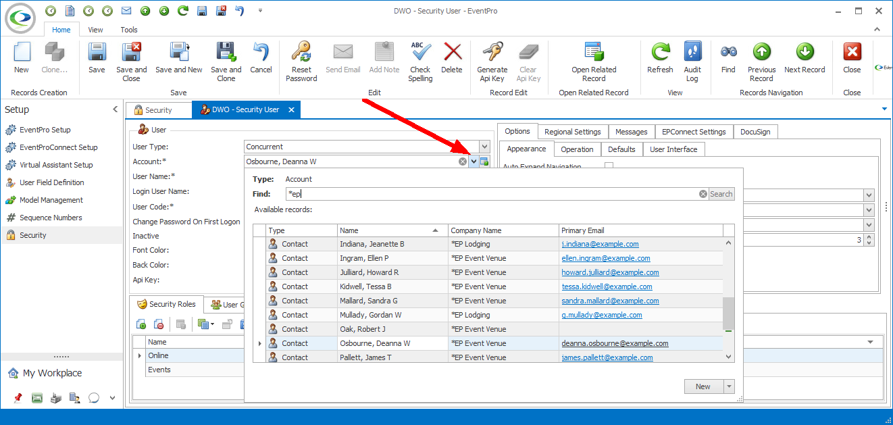Remove security role with minus icon
This screenshot has height=425, width=893.
158,324
